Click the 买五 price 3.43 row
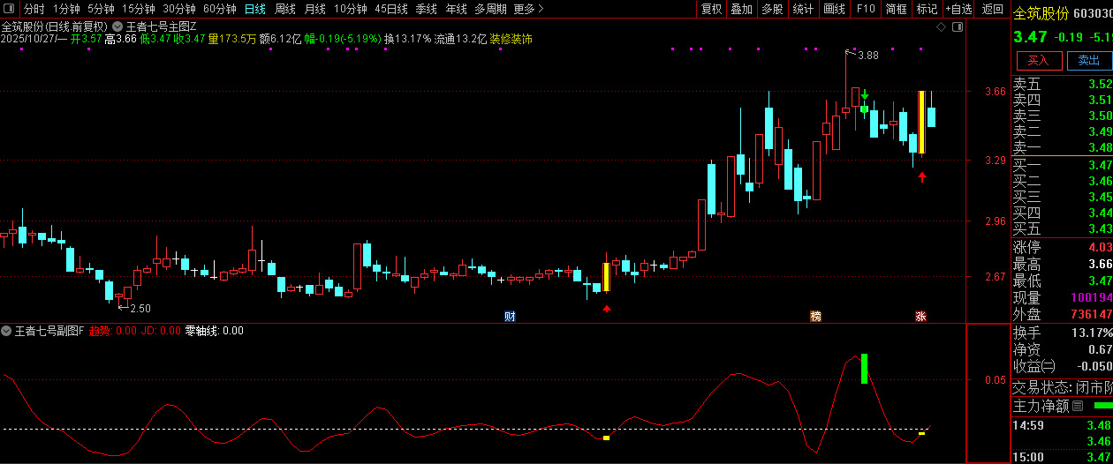1113x464 pixels. click(1062, 228)
